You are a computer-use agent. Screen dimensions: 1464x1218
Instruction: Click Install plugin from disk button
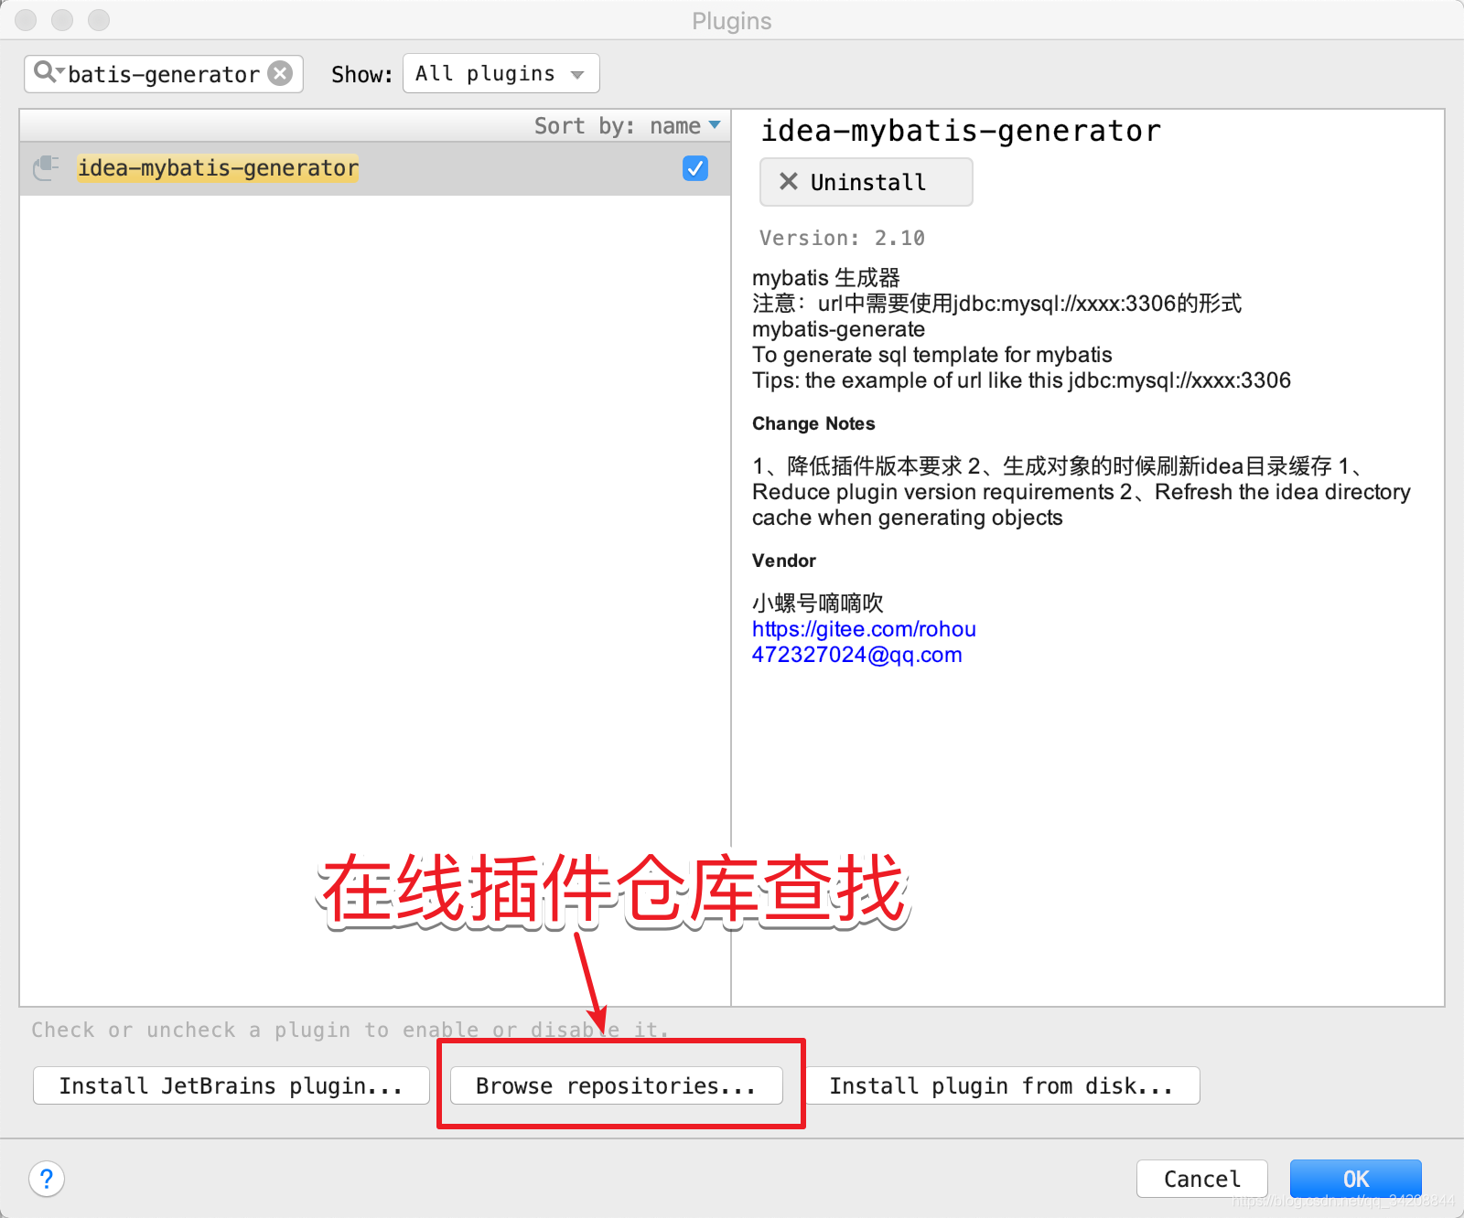pos(1002,1085)
